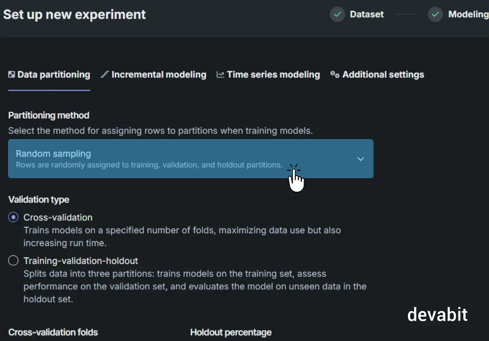The height and width of the screenshot is (341, 489).
Task: Click the 'Select the method for assigning rows' text
Action: (161, 131)
